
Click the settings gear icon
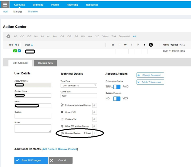pos(8,36)
